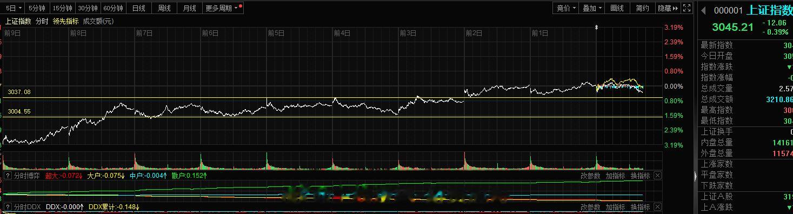
Task: Click the vertical resize arrow marker atop chart
Action: click(x=596, y=27)
